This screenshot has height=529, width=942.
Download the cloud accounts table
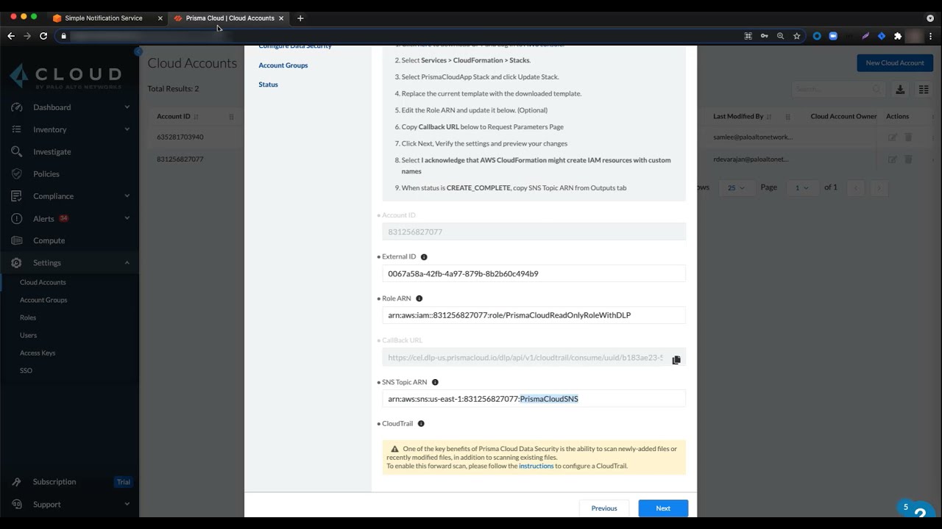click(899, 90)
